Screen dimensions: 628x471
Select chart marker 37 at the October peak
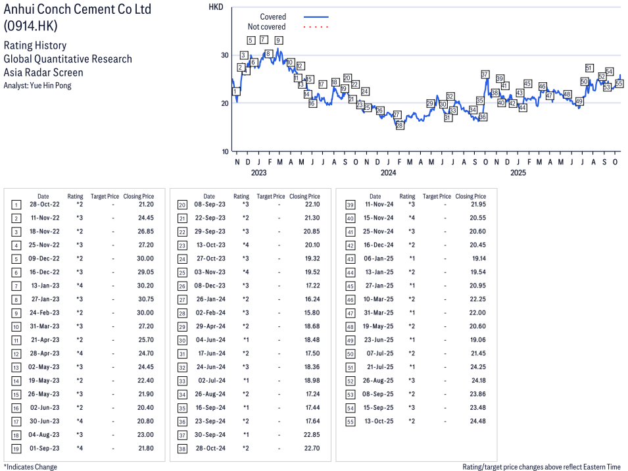(x=485, y=74)
